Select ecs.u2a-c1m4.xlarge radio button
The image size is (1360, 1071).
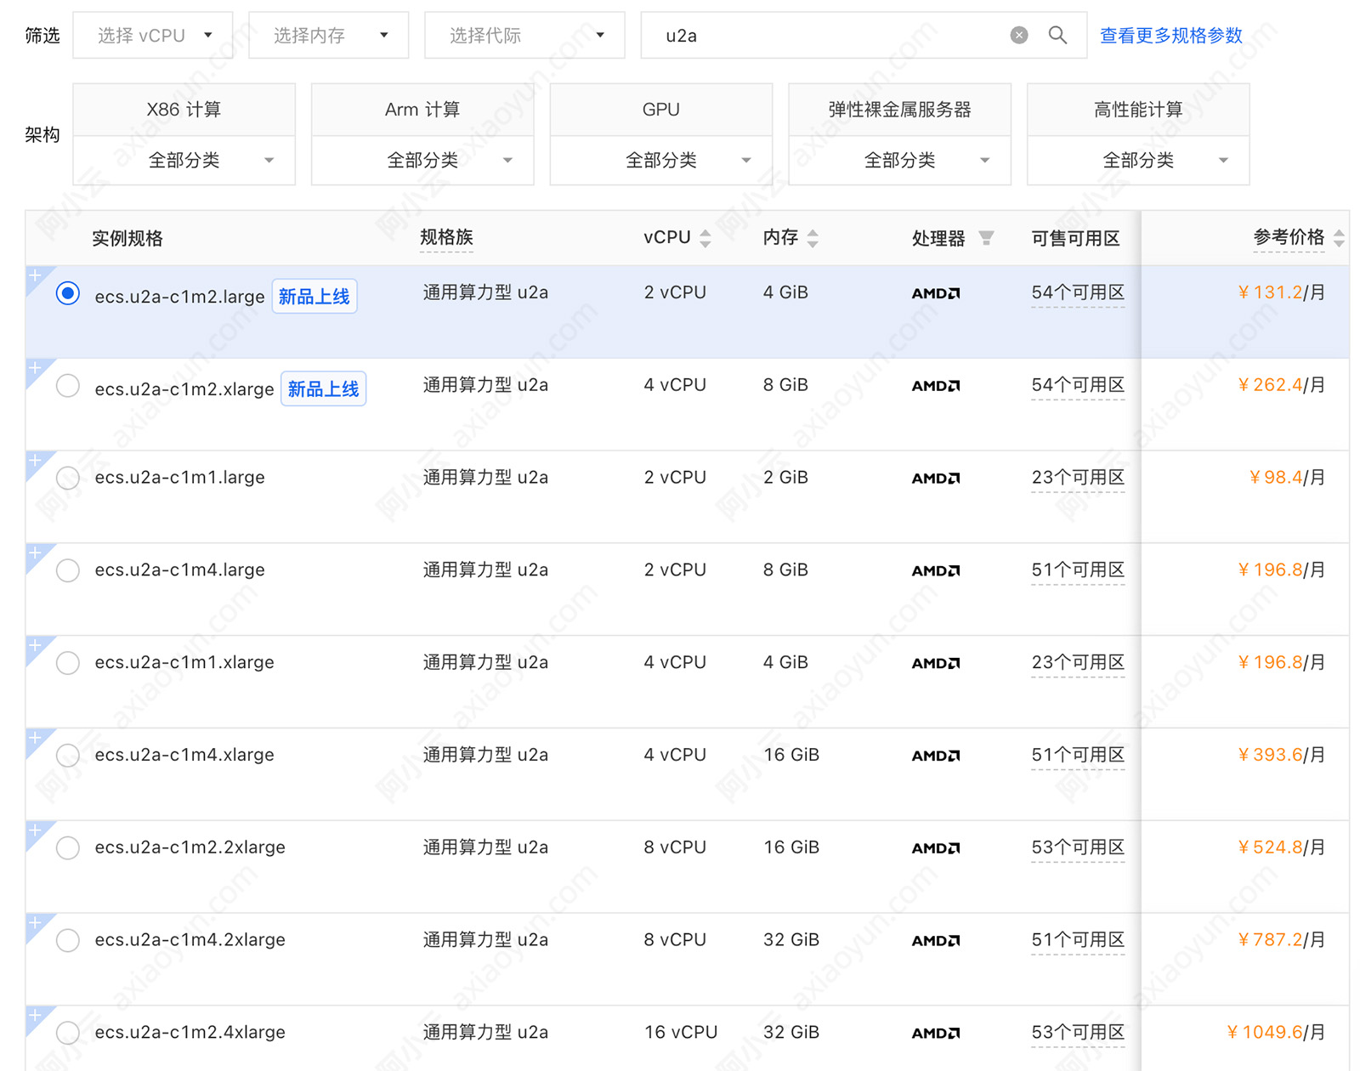click(68, 756)
